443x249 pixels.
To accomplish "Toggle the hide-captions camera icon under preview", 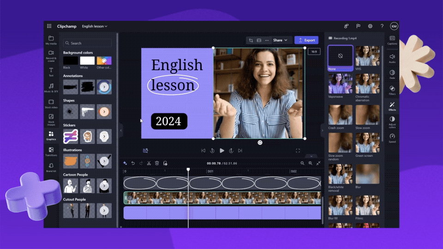I will 145,151.
